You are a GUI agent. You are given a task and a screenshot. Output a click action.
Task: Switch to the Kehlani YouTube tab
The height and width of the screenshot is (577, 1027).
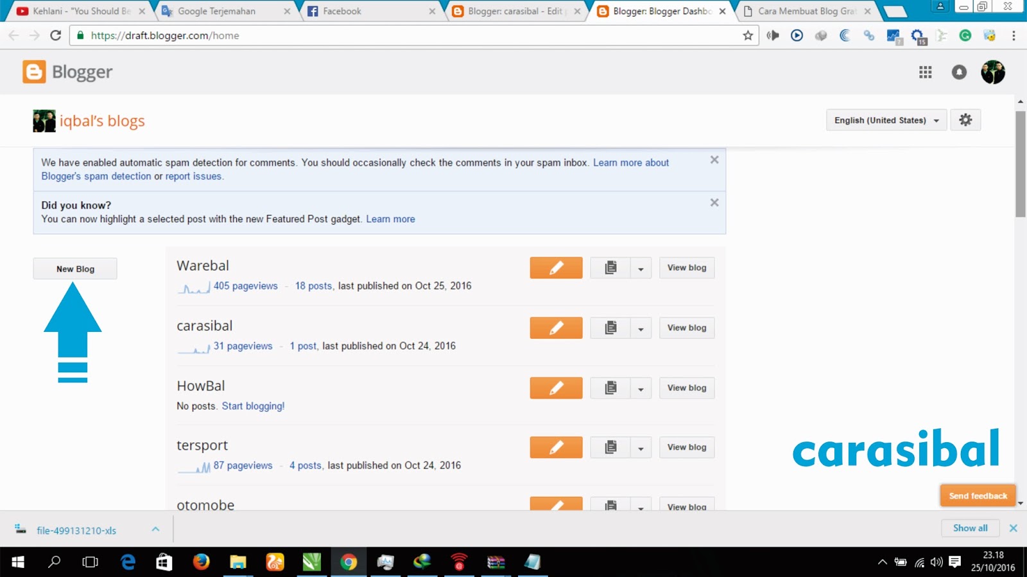[x=80, y=11]
